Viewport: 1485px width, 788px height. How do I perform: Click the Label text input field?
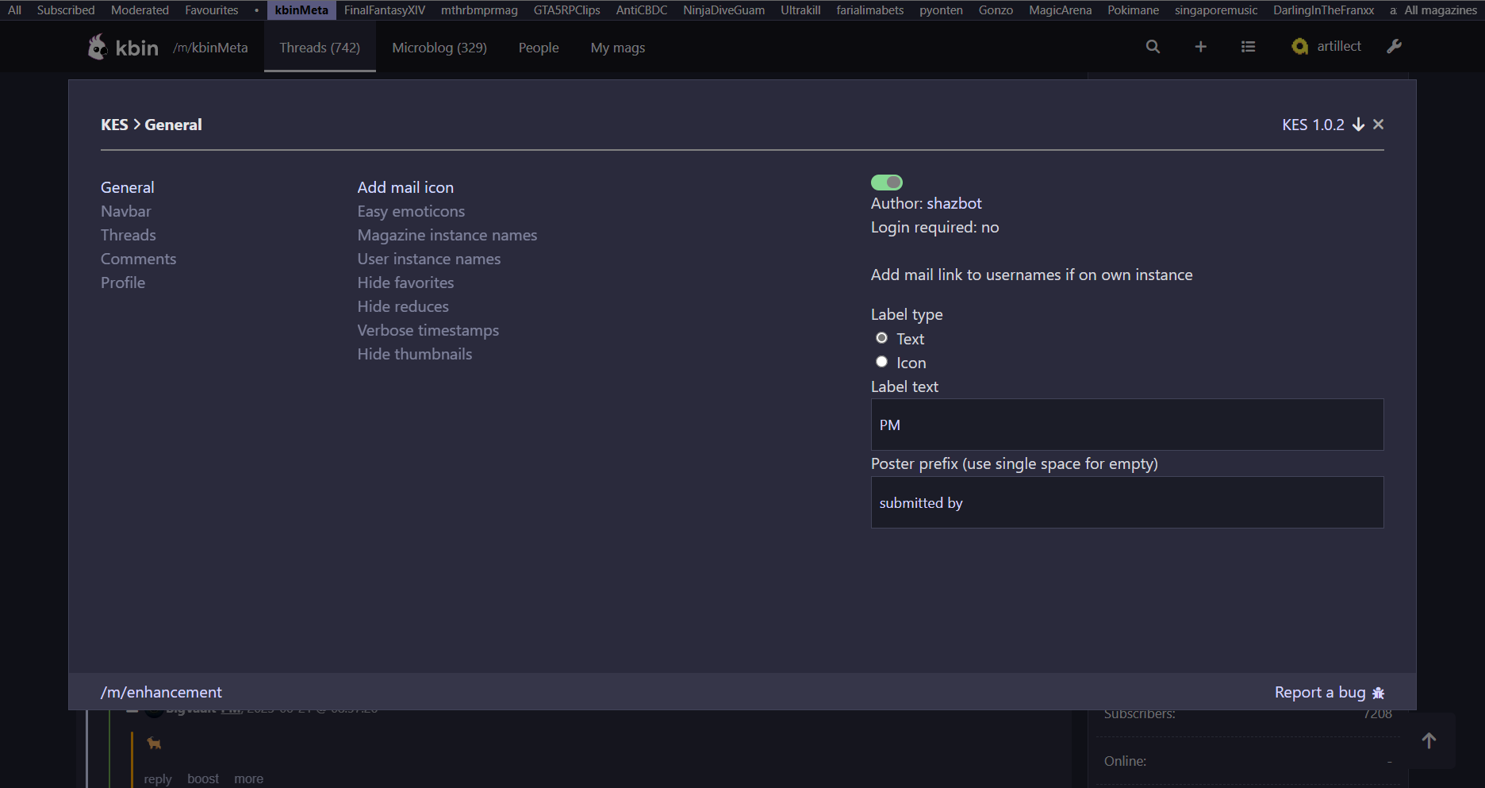[1127, 425]
